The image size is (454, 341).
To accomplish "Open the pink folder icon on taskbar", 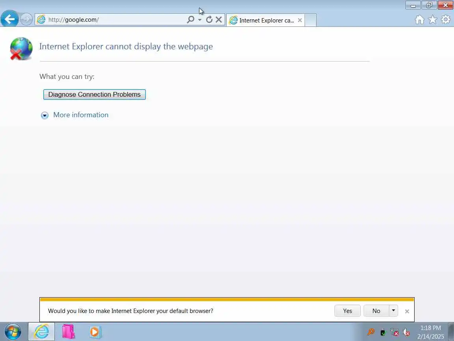I will 68,332.
